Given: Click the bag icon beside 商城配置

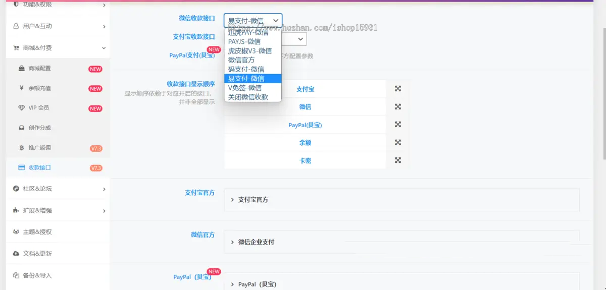Looking at the screenshot, I should (22, 68).
